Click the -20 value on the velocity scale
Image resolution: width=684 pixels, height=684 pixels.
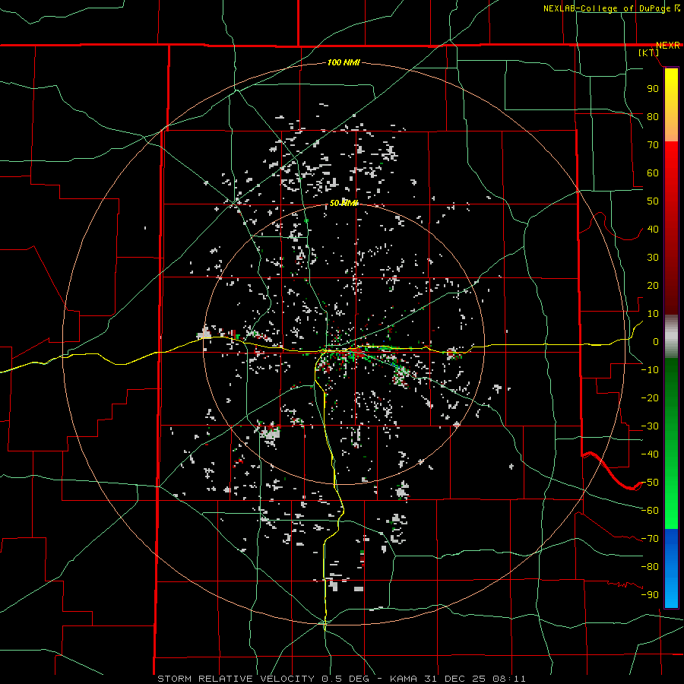pyautogui.click(x=650, y=397)
